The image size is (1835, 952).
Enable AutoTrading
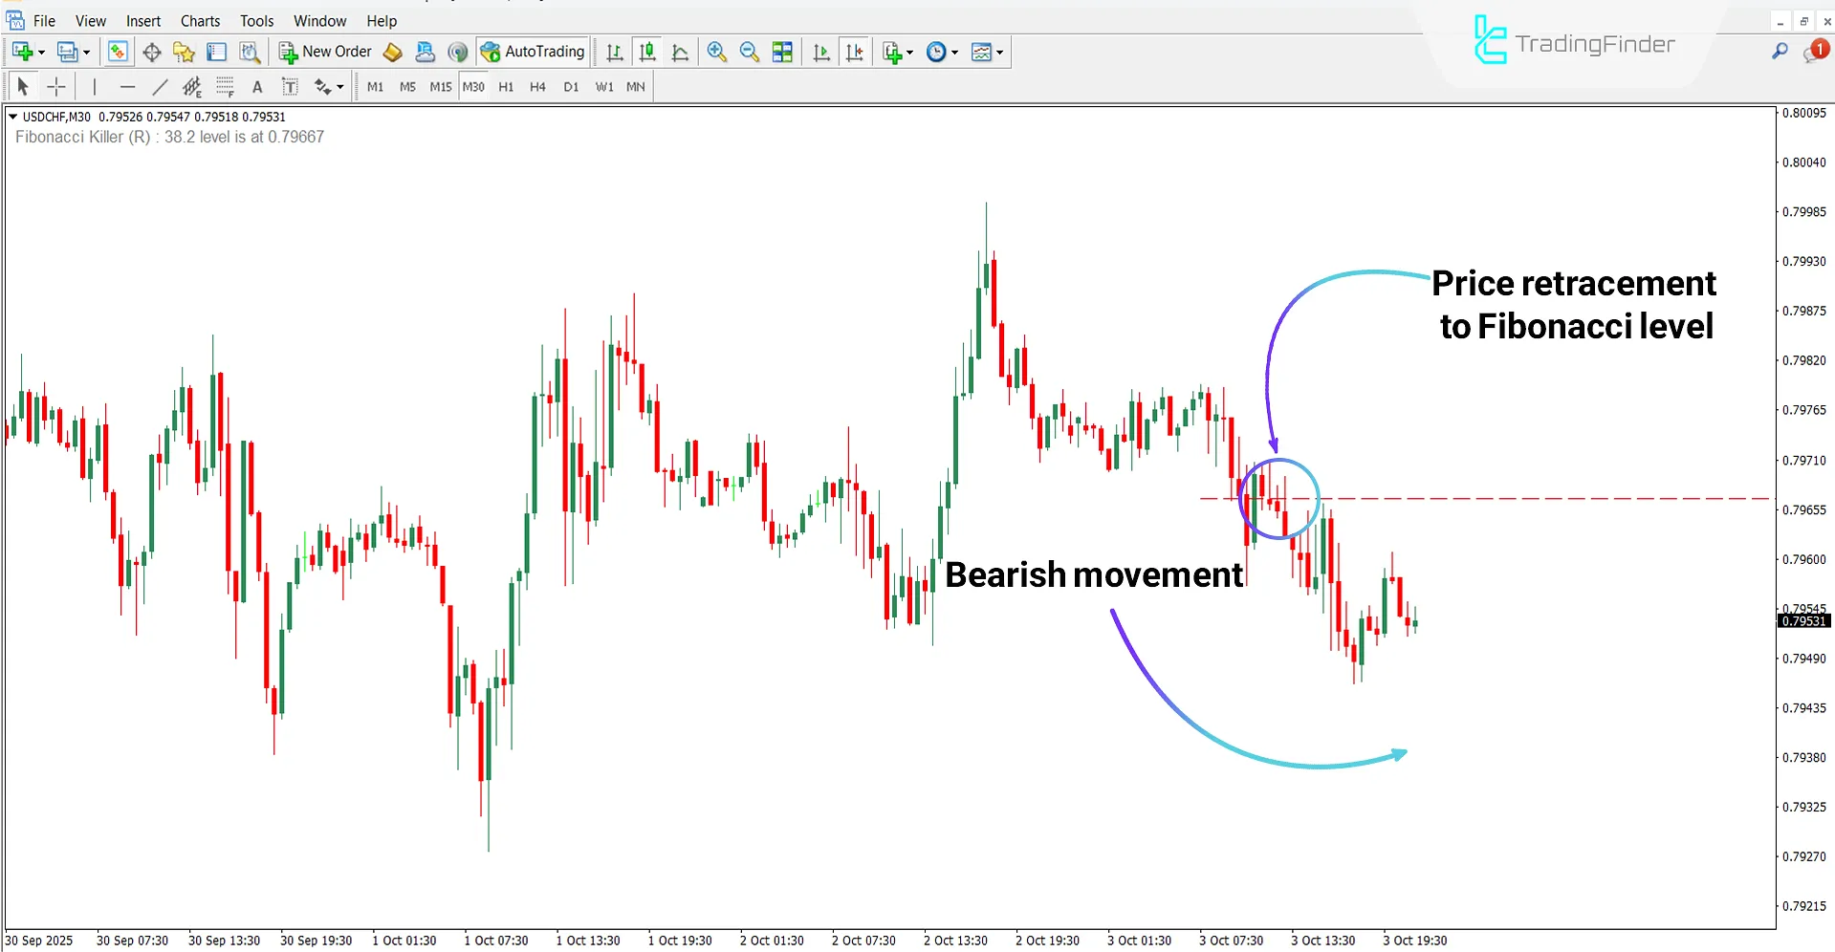tap(533, 52)
